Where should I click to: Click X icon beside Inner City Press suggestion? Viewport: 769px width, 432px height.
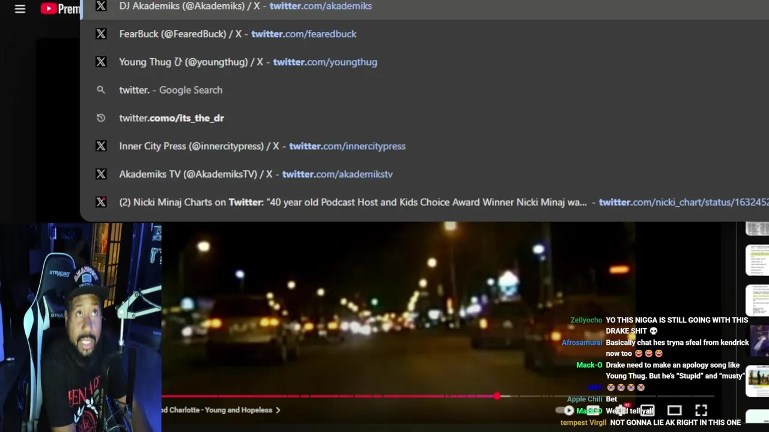[101, 146]
